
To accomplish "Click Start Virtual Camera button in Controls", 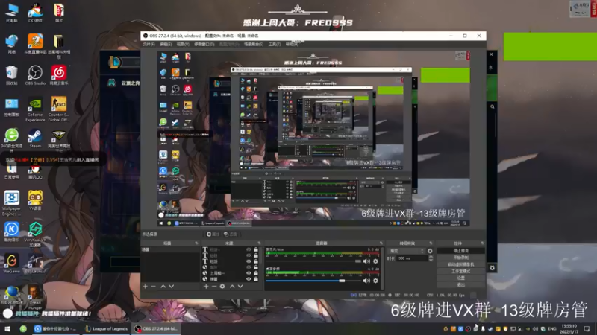I will (x=460, y=264).
